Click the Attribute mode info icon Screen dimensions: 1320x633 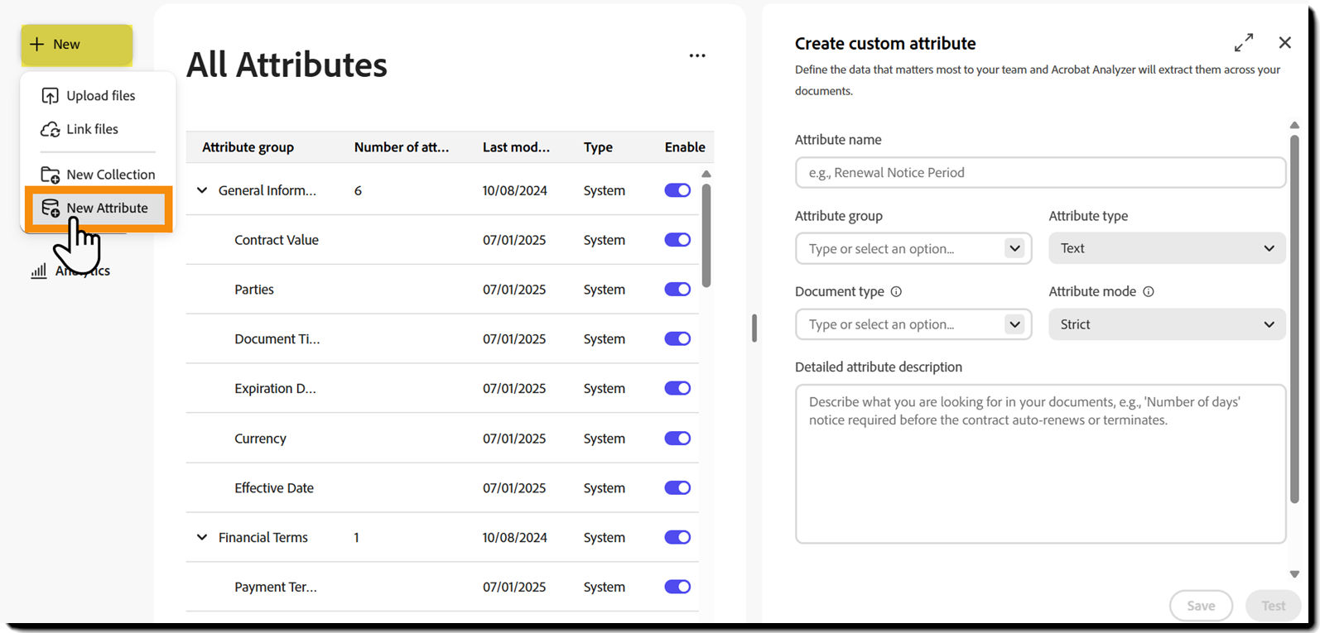[1148, 291]
